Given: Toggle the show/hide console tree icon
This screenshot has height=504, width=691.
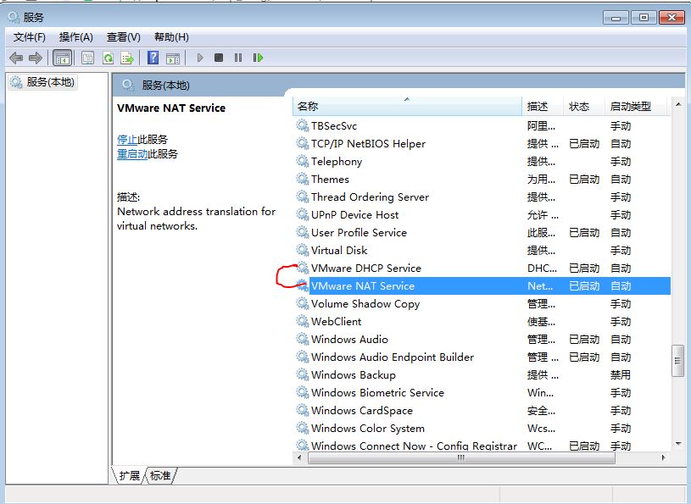Looking at the screenshot, I should tap(62, 58).
